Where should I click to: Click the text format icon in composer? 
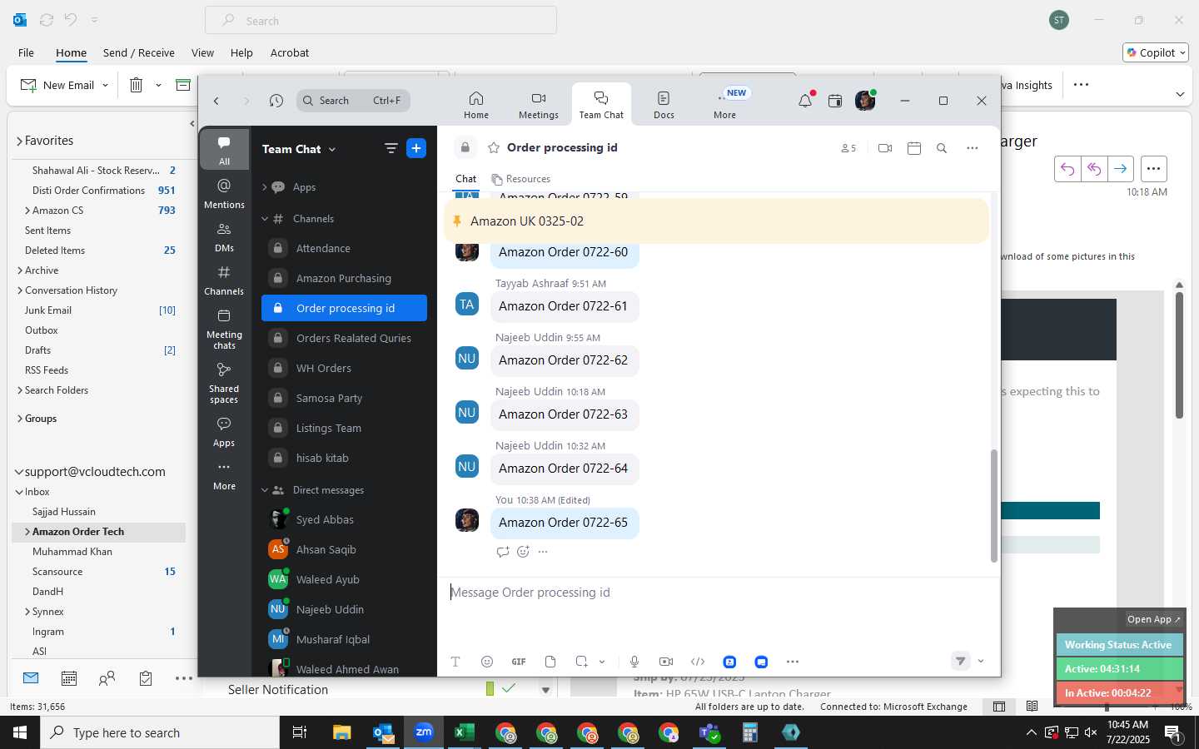[455, 662]
